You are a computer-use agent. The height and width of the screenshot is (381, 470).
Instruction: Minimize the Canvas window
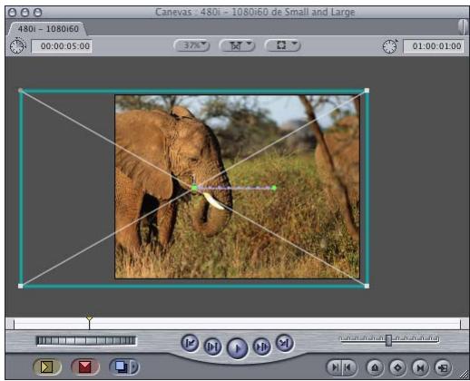25,13
